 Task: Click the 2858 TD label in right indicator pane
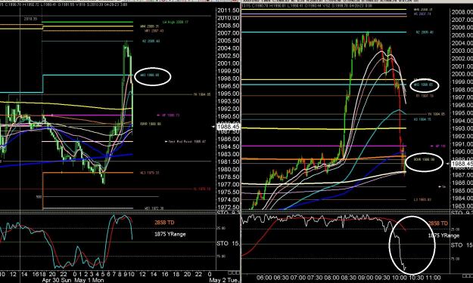[438, 223]
